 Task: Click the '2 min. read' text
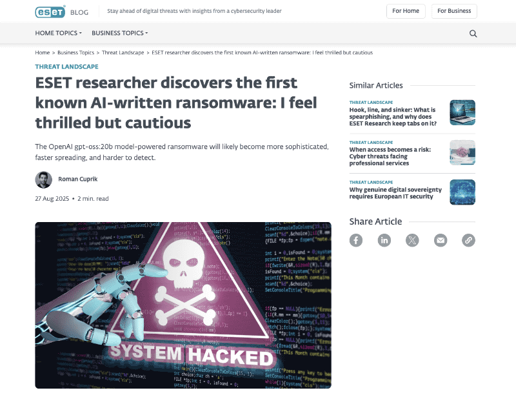pos(93,199)
